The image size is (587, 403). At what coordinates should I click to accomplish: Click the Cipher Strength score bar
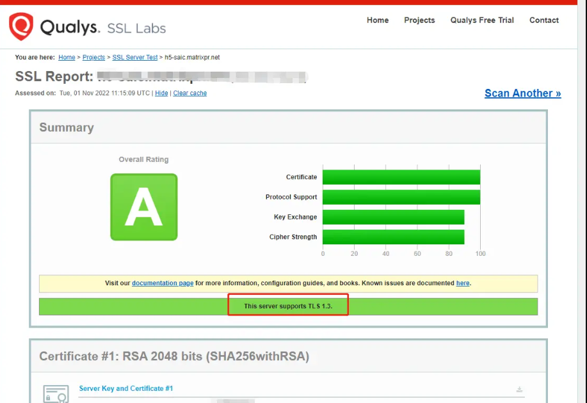[x=394, y=237]
